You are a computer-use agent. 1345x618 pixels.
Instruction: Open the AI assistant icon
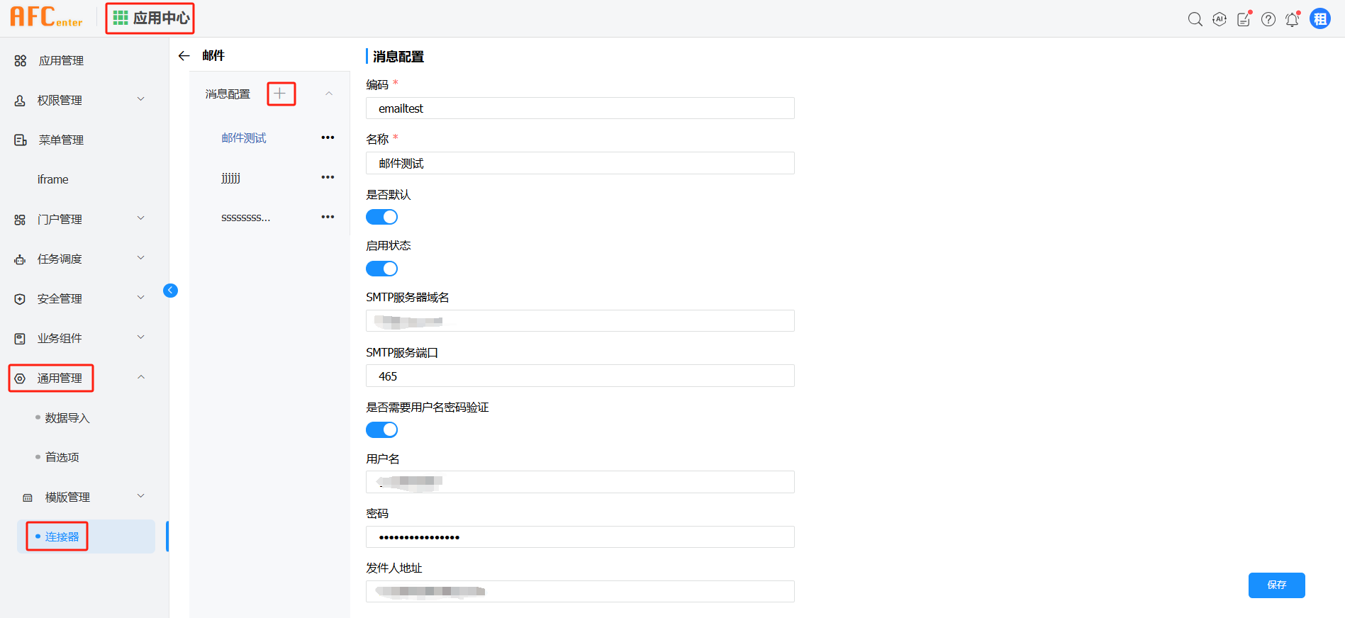1220,19
